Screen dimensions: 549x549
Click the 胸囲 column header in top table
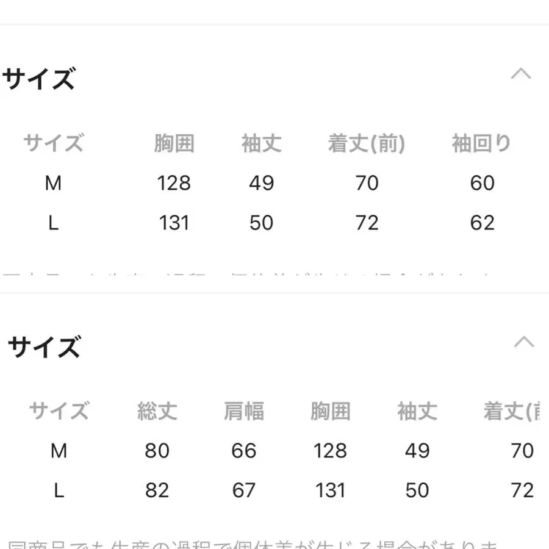pyautogui.click(x=174, y=143)
